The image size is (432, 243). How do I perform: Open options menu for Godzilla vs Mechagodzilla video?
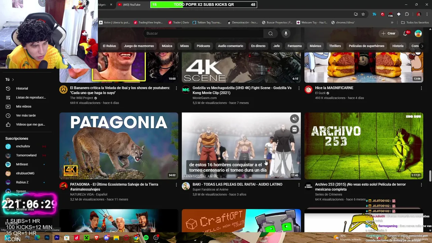(x=299, y=88)
